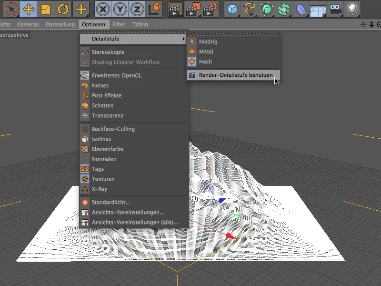Toggle Y axis lock
Viewport: 381px width, 286px height.
[120, 9]
